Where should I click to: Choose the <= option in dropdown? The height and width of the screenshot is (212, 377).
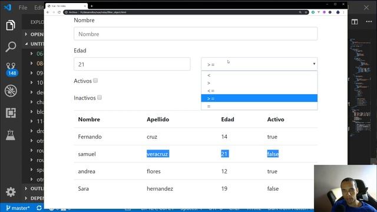259,91
